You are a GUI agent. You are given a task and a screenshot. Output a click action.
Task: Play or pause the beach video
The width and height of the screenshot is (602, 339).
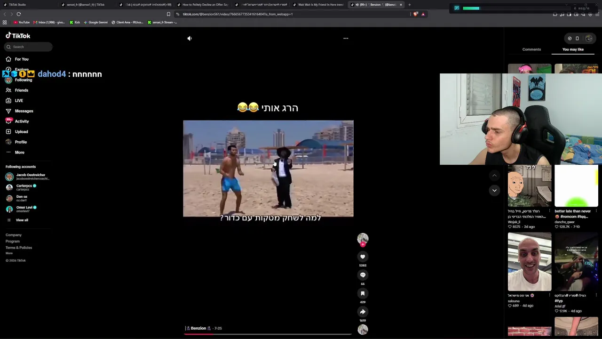pos(268,169)
